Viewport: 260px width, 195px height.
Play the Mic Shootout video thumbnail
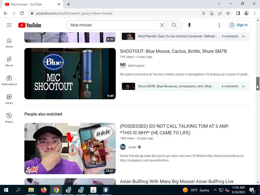pyautogui.click(x=70, y=74)
